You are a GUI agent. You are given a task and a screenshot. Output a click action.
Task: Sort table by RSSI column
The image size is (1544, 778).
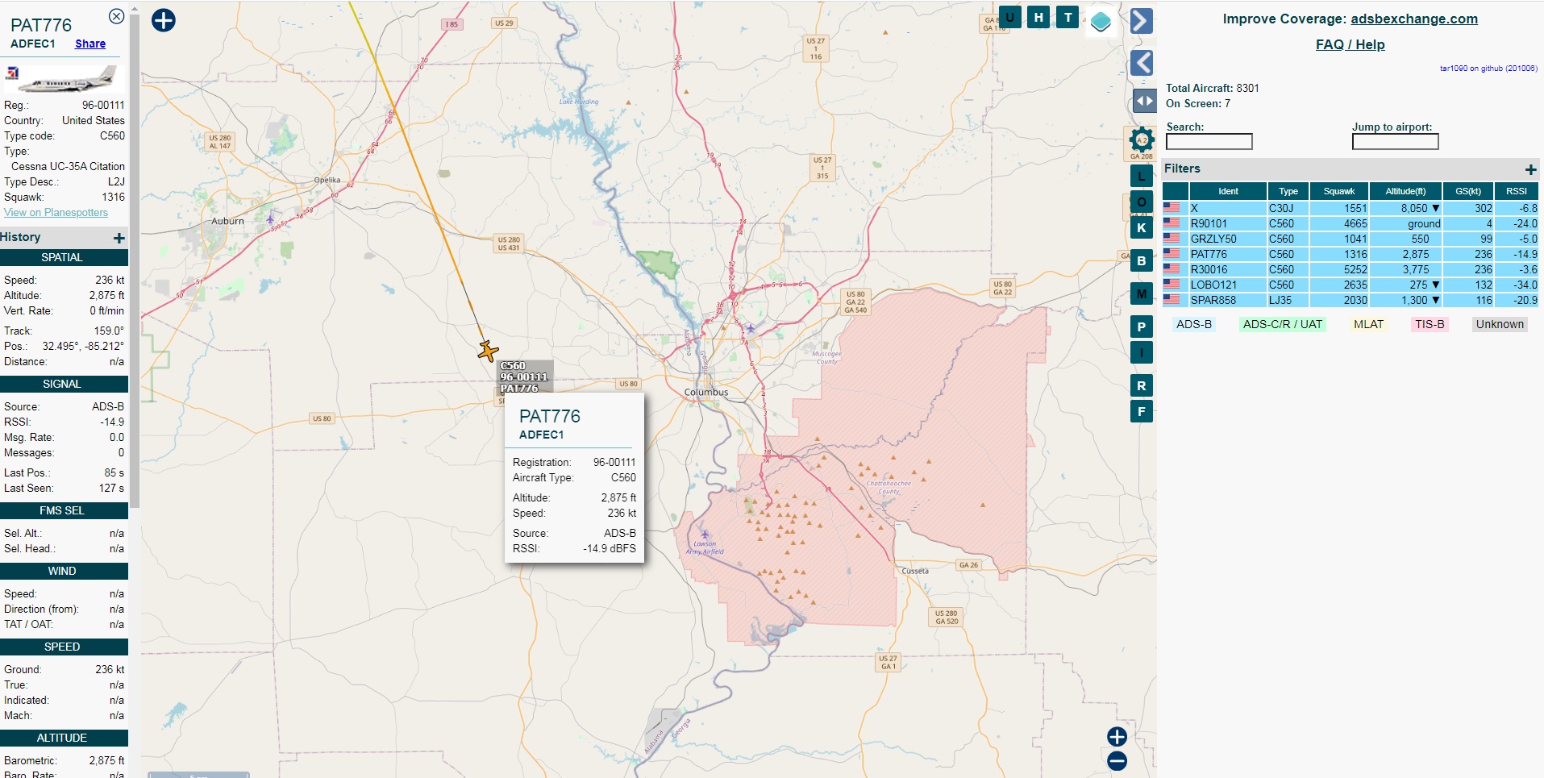click(1517, 191)
